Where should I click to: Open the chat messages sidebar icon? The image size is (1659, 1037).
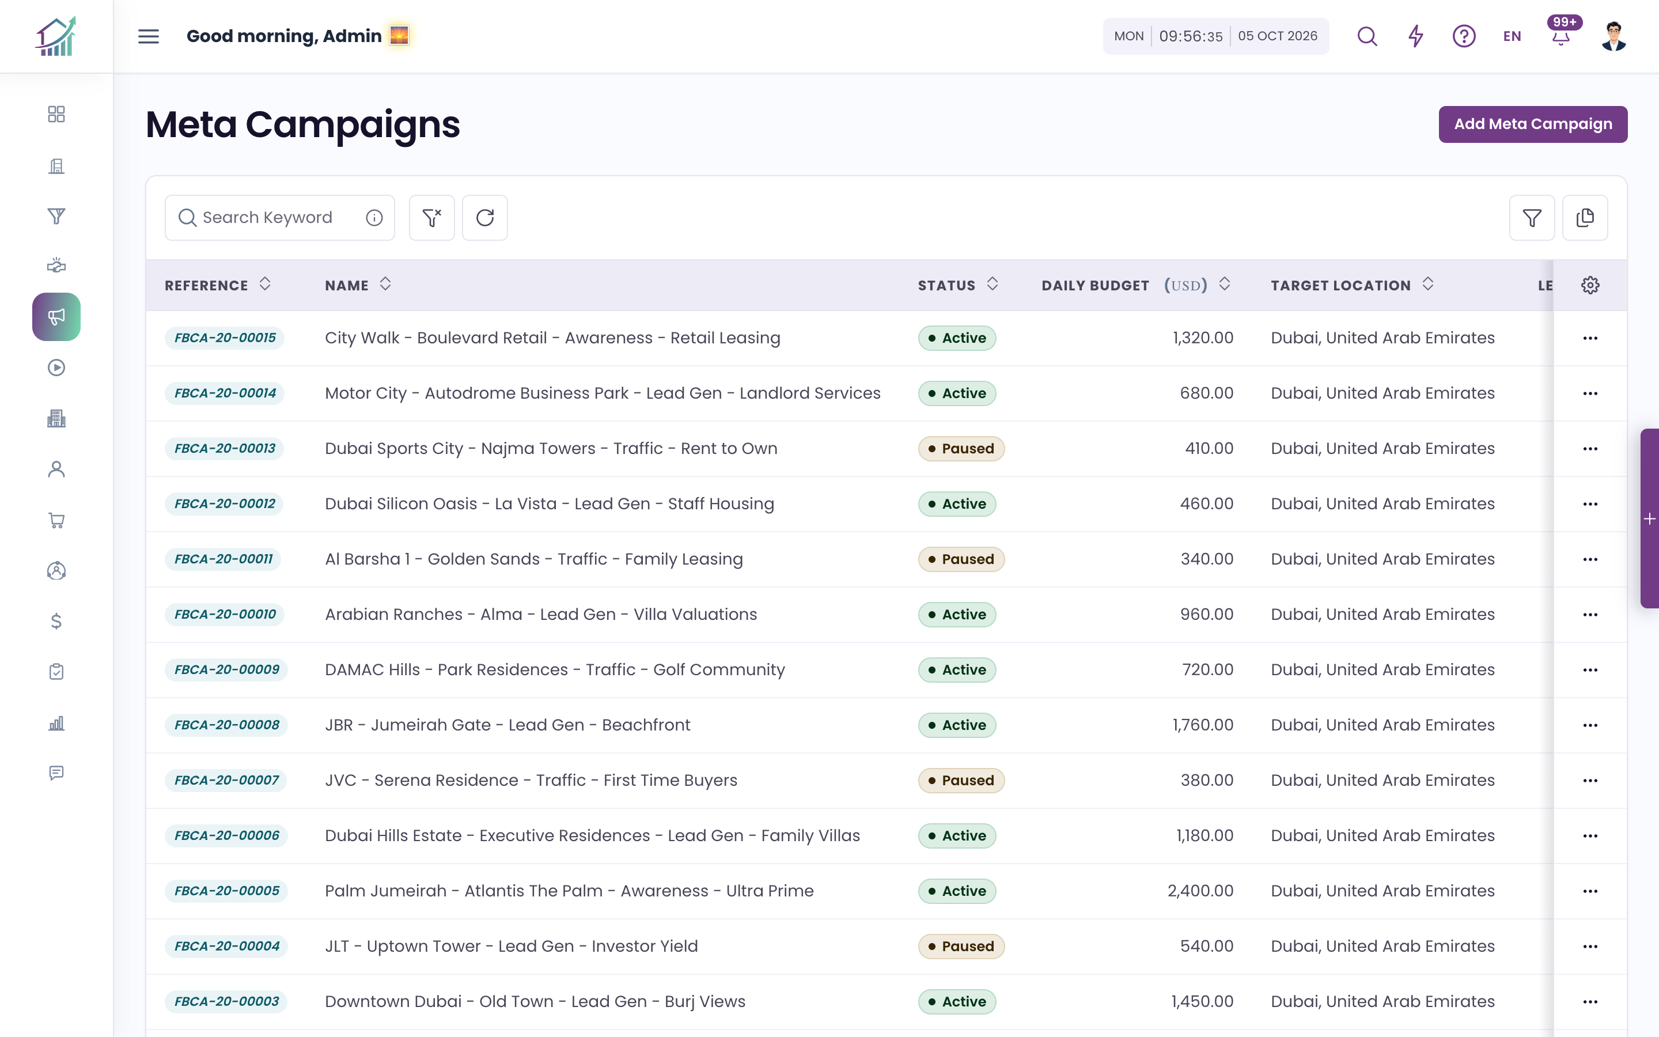(56, 774)
